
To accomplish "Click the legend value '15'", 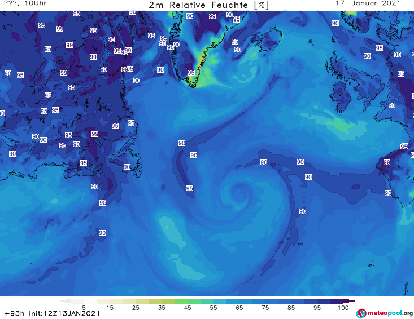I will [x=110, y=307].
